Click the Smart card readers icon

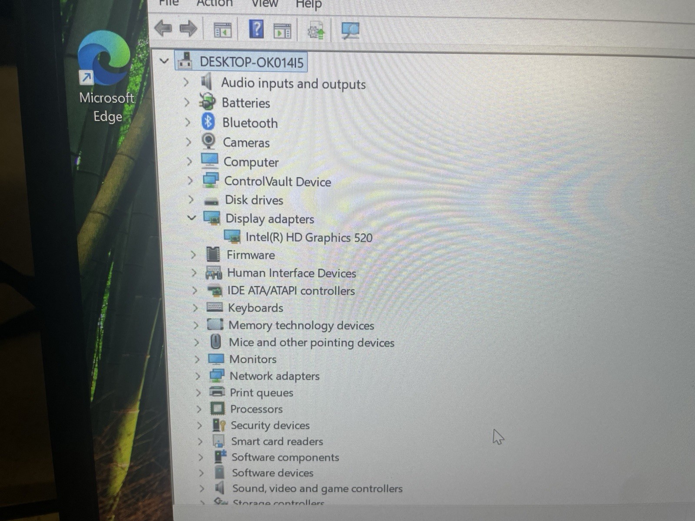pos(218,441)
